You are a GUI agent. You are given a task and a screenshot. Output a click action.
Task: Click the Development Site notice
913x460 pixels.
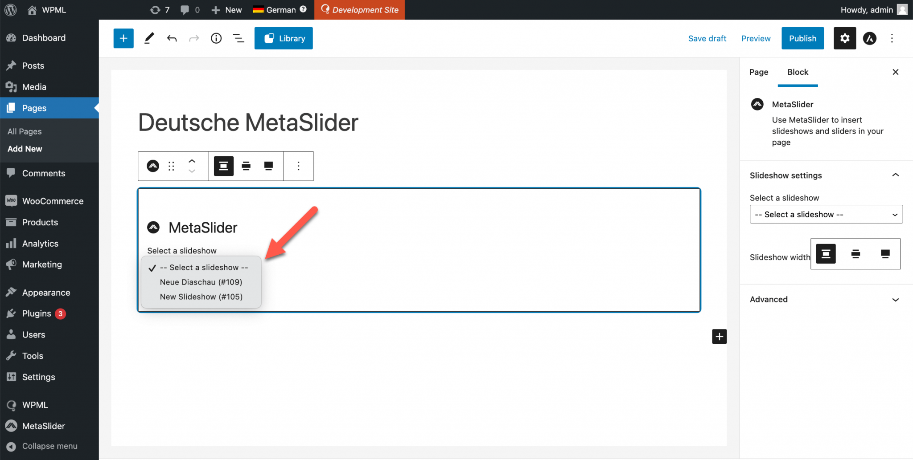(359, 10)
